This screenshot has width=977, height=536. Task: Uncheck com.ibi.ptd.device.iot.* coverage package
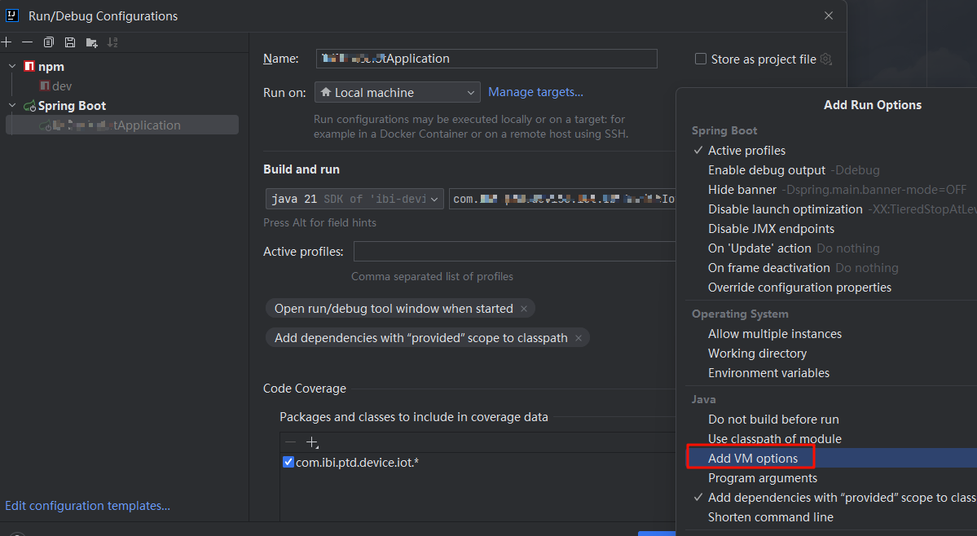[288, 463]
